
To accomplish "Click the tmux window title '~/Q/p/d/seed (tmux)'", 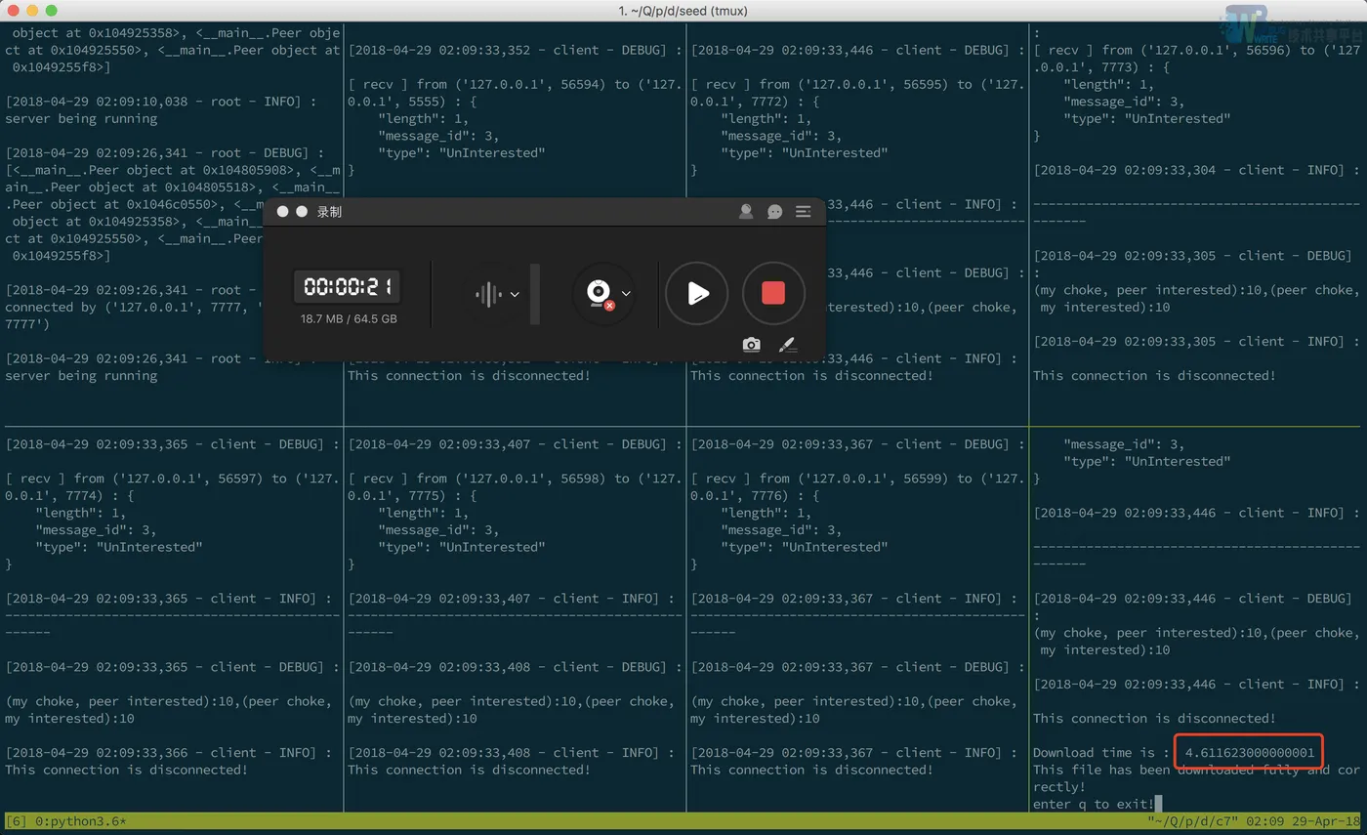I will pyautogui.click(x=683, y=11).
